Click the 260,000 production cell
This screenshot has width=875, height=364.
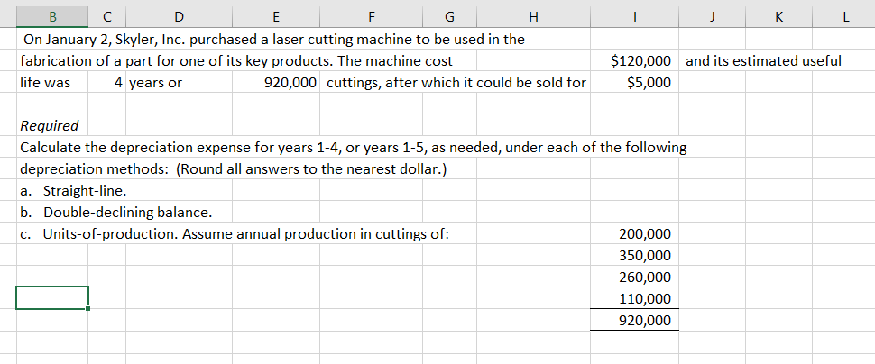[634, 277]
